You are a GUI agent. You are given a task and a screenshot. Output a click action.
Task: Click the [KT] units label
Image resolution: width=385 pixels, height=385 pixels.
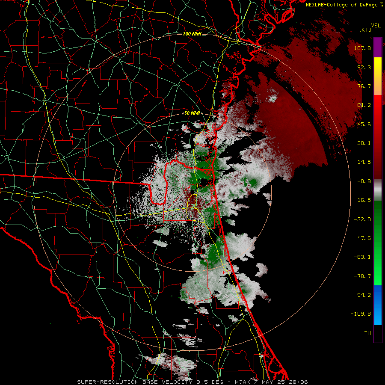(365, 30)
